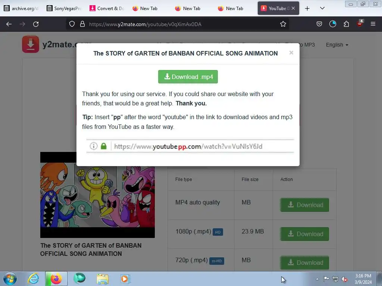Close the download popup with the X
This screenshot has height=286, width=382.
pyautogui.click(x=291, y=53)
